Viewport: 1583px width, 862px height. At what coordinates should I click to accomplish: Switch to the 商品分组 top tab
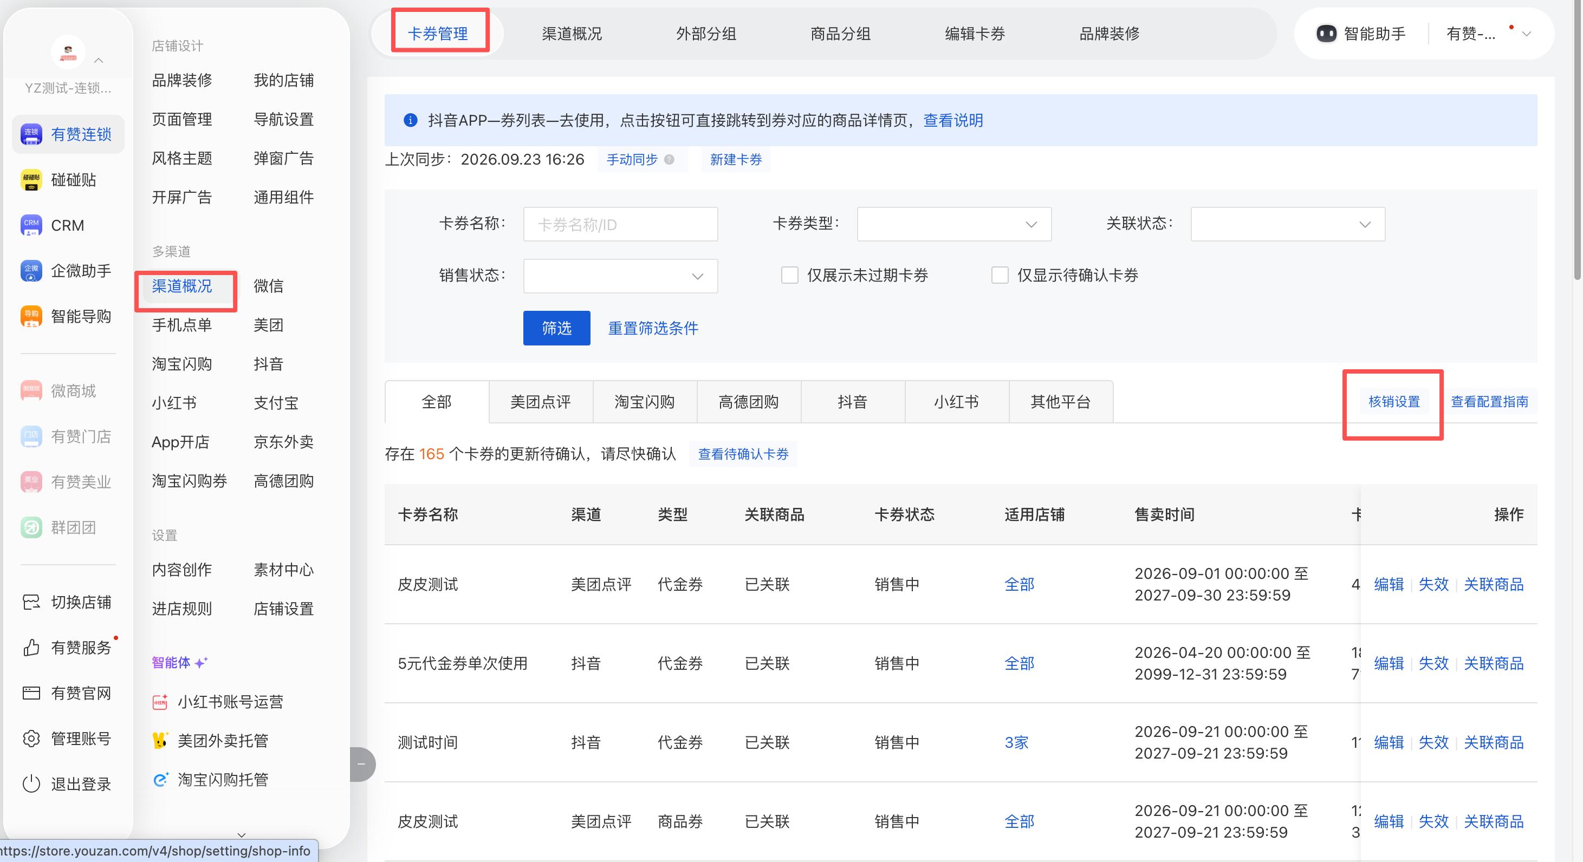(841, 34)
